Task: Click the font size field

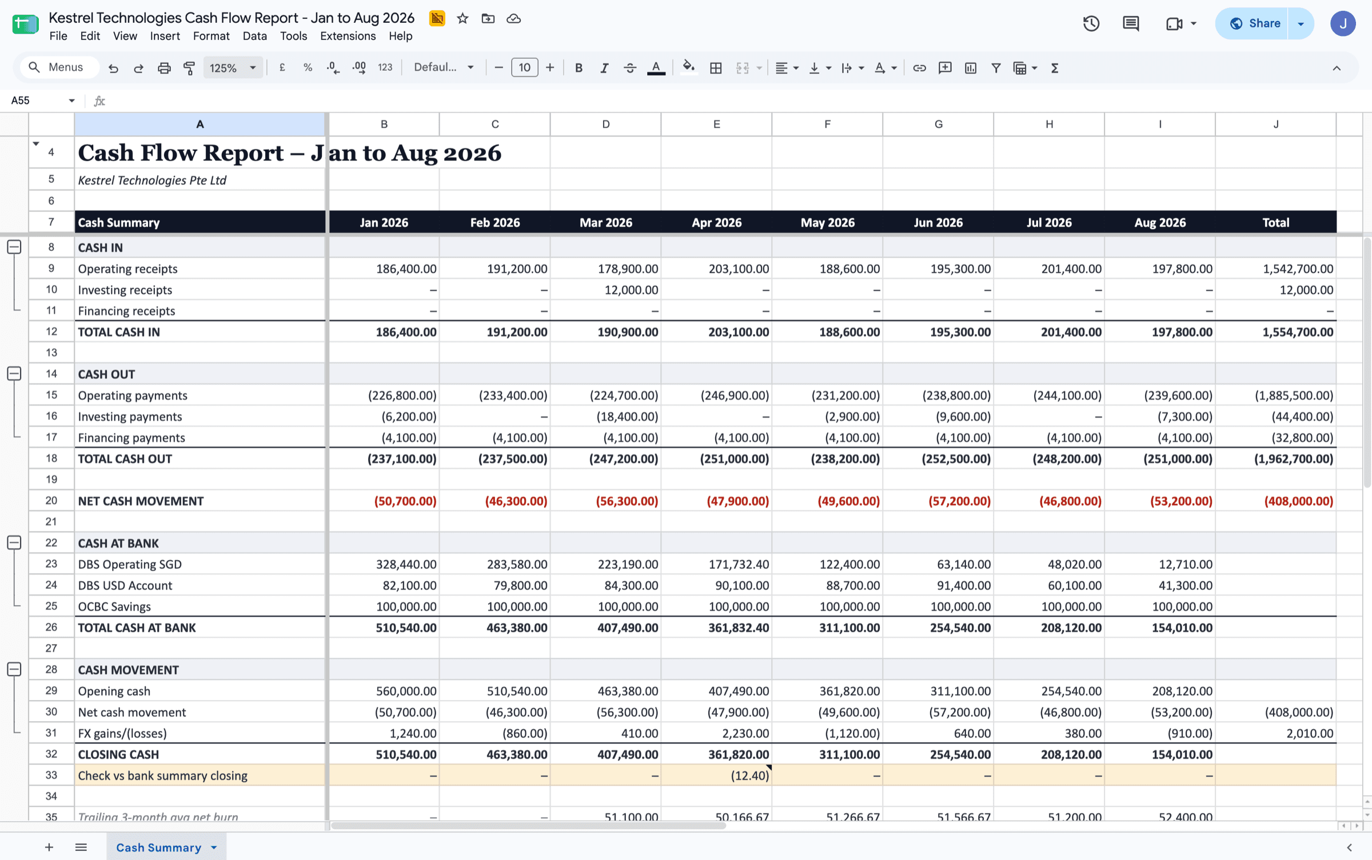Action: pyautogui.click(x=524, y=68)
